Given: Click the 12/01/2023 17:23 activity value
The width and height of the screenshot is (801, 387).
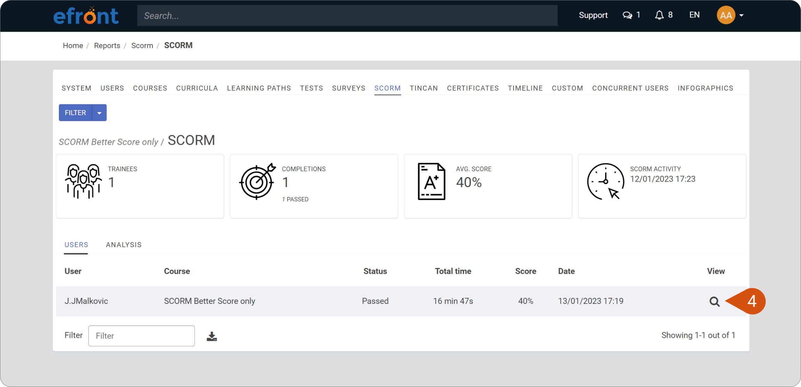Looking at the screenshot, I should coord(663,179).
